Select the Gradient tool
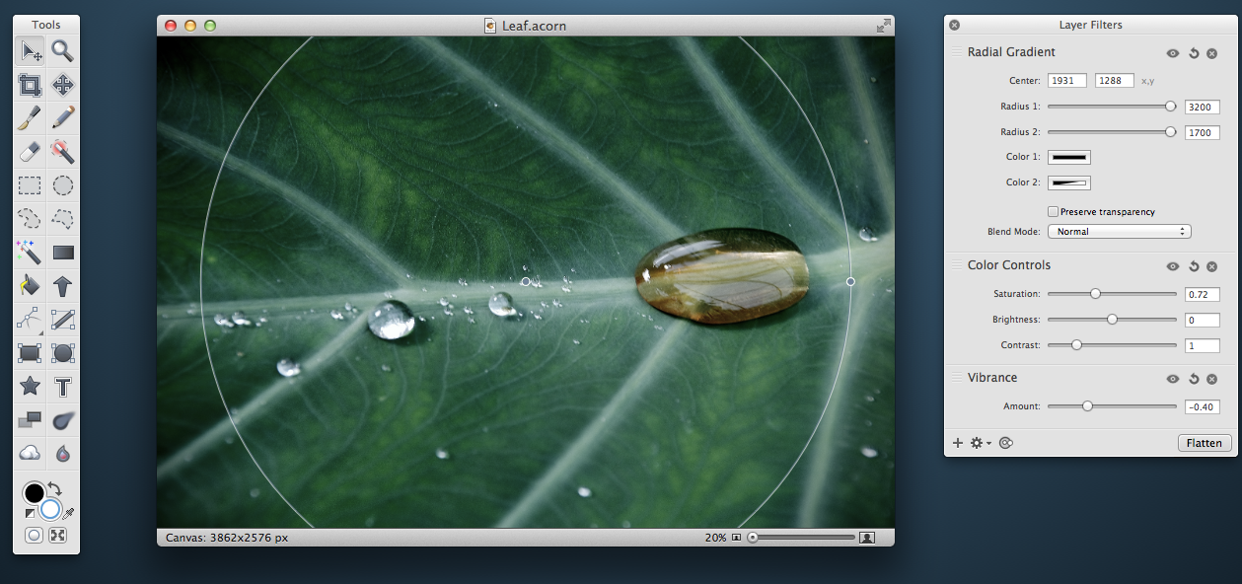 63,253
